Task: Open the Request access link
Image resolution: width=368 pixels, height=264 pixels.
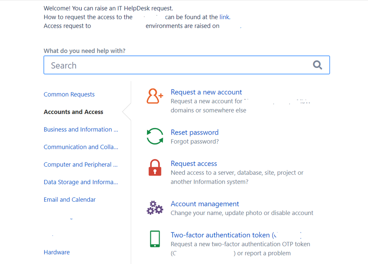Action: 194,164
